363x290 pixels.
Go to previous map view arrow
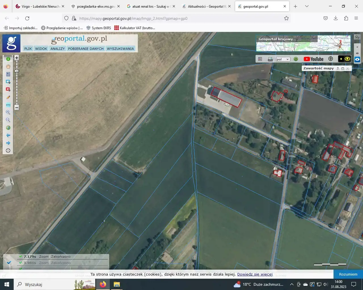(8, 135)
